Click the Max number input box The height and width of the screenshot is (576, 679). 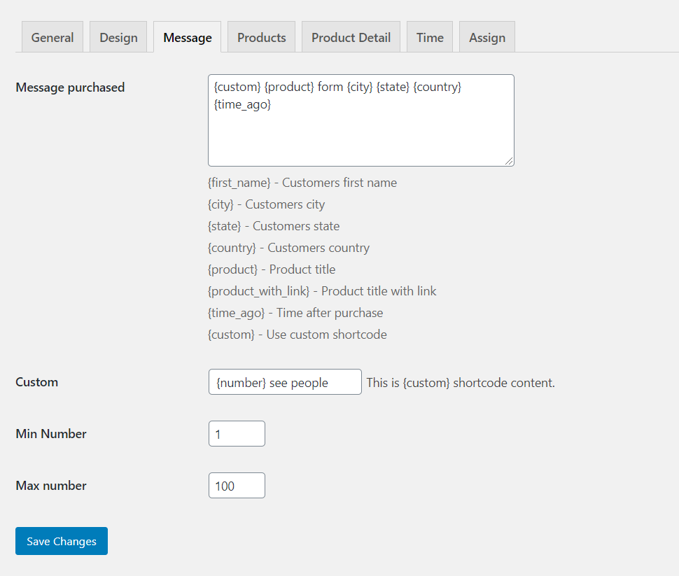point(237,486)
